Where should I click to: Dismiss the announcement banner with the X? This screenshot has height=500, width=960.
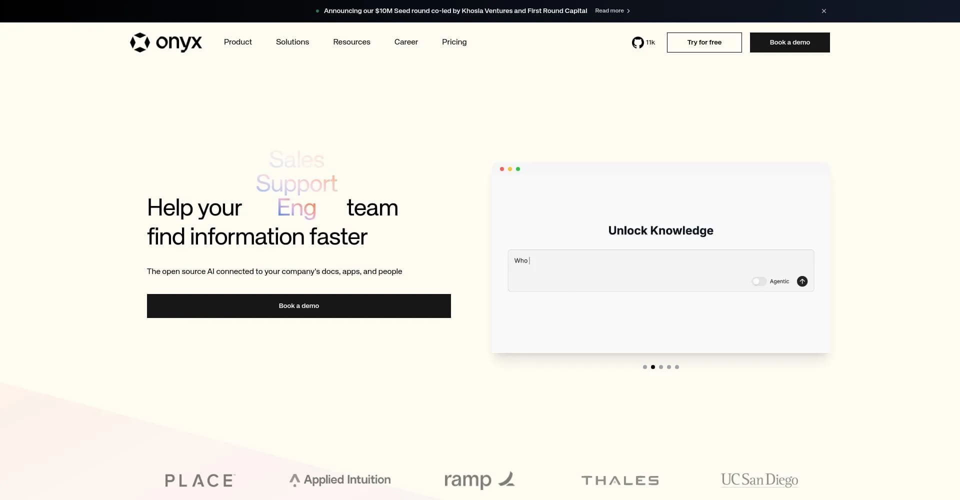coord(823,11)
